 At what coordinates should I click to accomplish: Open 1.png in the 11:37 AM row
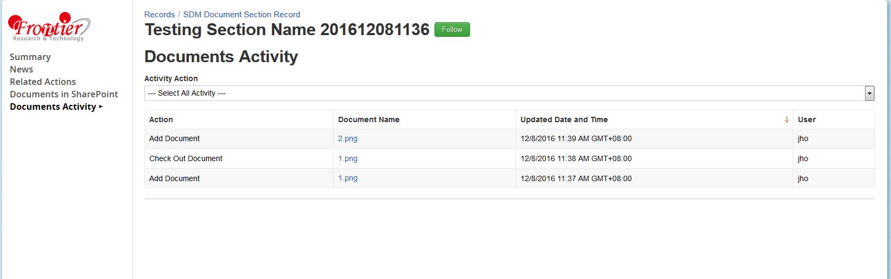[x=348, y=178]
